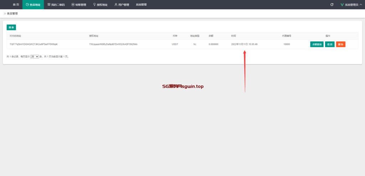Image resolution: width=365 pixels, height=176 pixels.
Task: Click the 提款 withdraw button
Action: pyautogui.click(x=330, y=45)
